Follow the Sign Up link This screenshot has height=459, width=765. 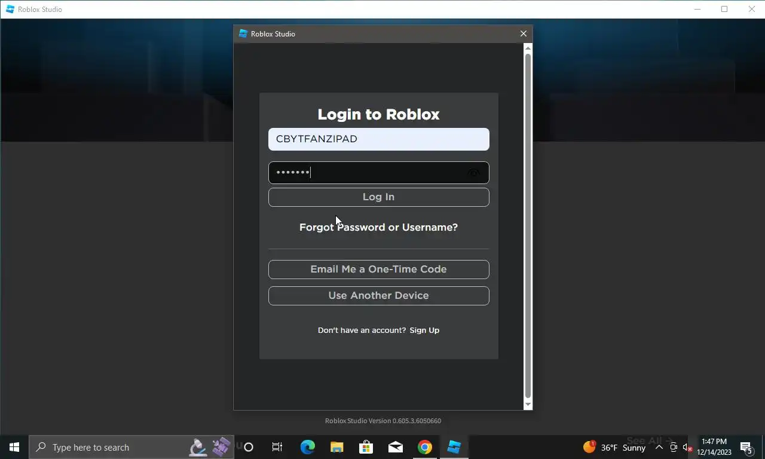[424, 330]
